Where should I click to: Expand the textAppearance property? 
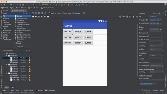(140, 65)
